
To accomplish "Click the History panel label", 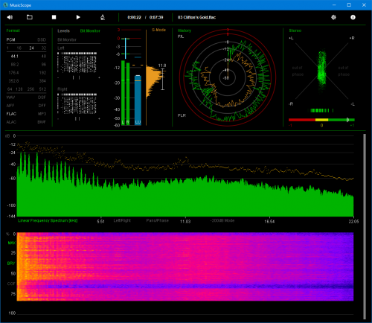I will coord(185,31).
